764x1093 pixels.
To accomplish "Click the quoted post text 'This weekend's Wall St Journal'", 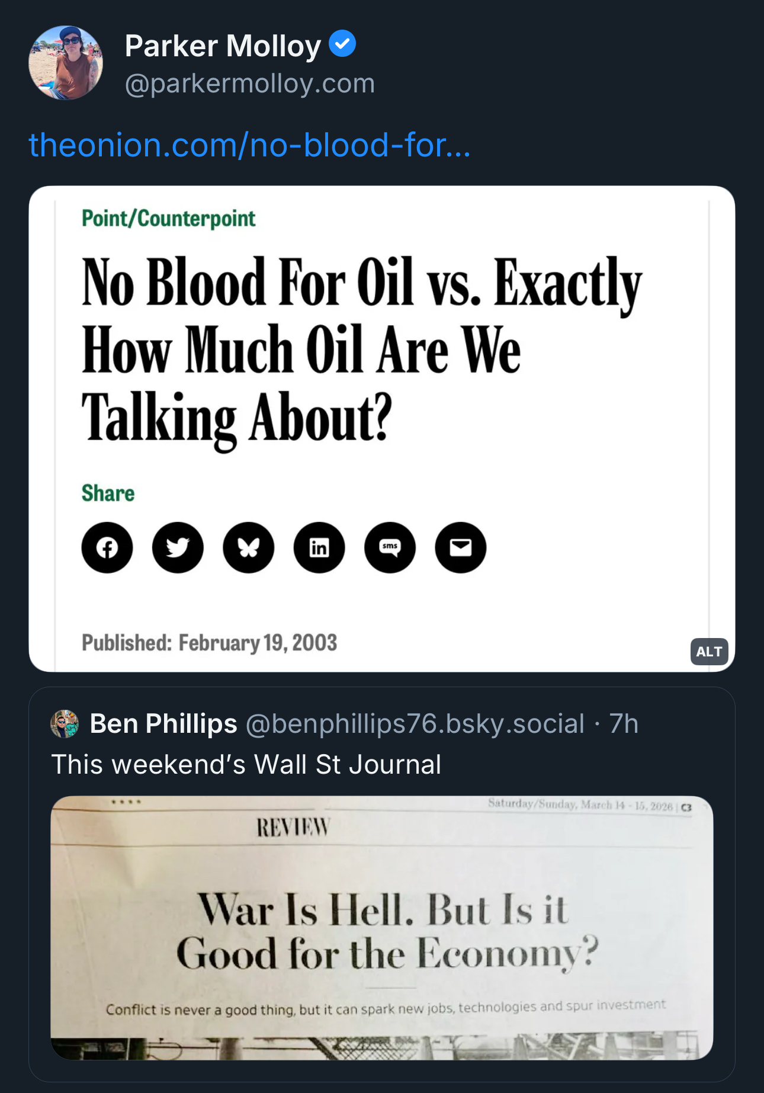I will click(246, 764).
